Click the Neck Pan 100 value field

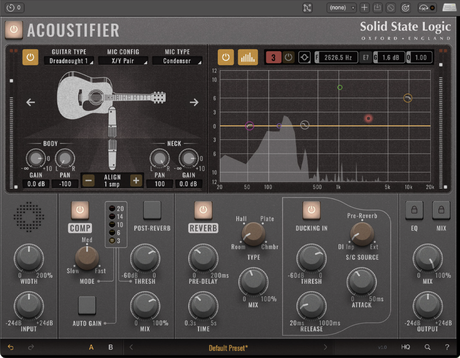[160, 184]
